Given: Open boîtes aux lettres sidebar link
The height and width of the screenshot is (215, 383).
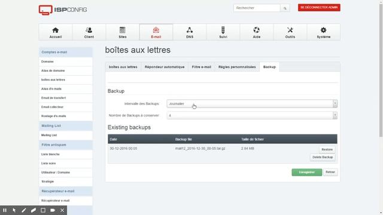Looking at the screenshot, I should tap(65, 79).
